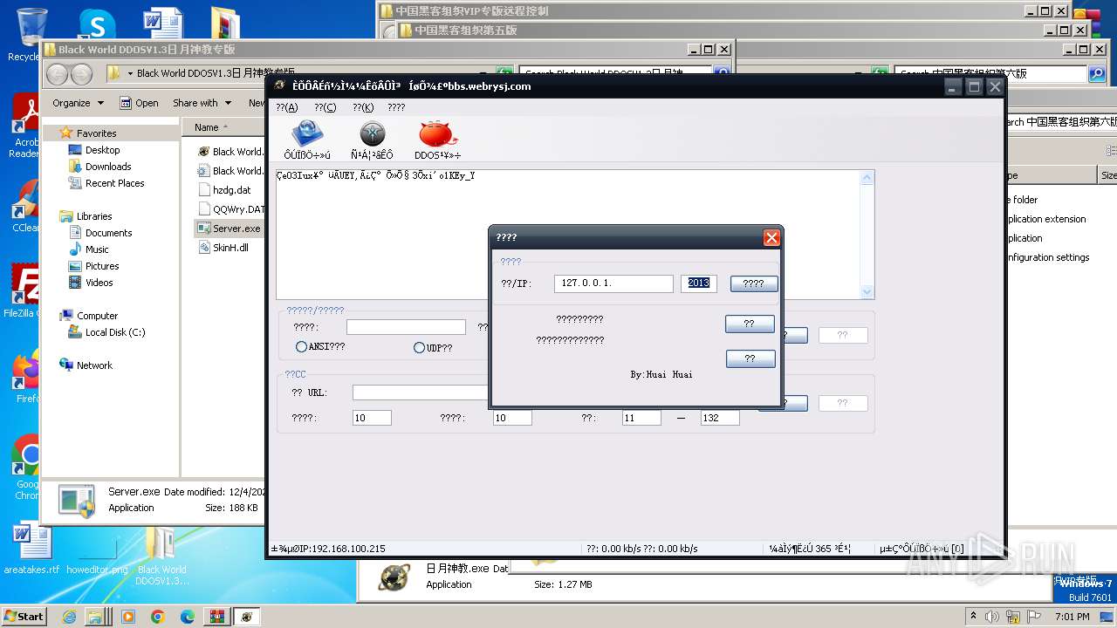
Task: Open Windows Media Player from the taskbar
Action: tap(128, 617)
